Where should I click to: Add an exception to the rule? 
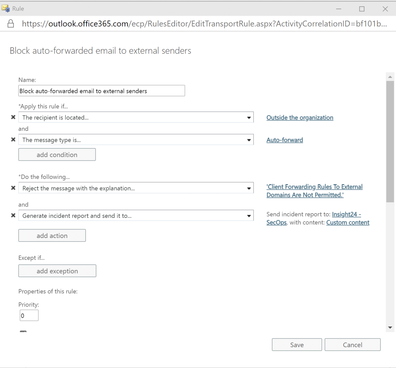[57, 271]
